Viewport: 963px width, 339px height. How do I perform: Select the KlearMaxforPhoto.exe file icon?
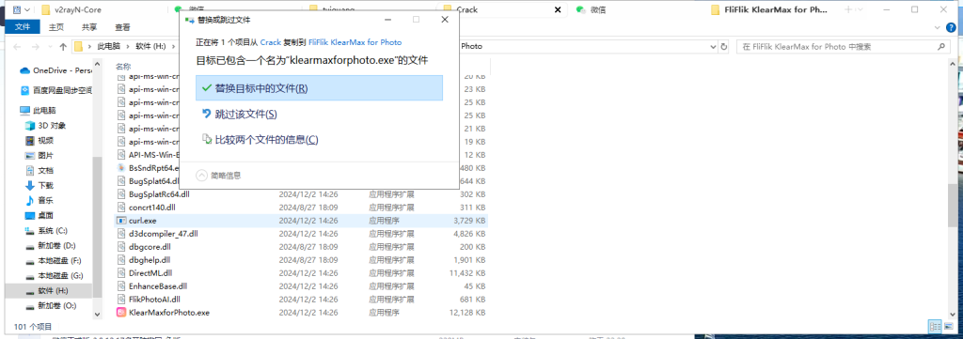[x=121, y=313]
